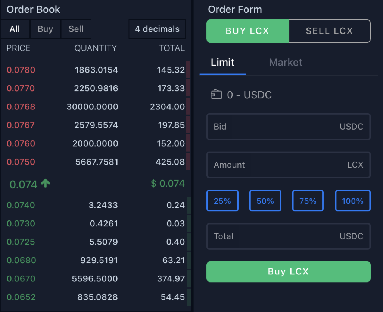The height and width of the screenshot is (312, 383).
Task: Select the 0.0750 sell price
Action: 21,162
